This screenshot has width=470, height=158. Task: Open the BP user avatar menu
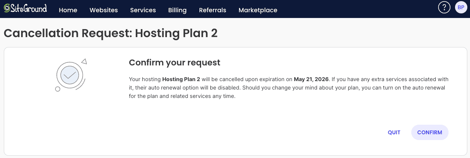point(461,7)
